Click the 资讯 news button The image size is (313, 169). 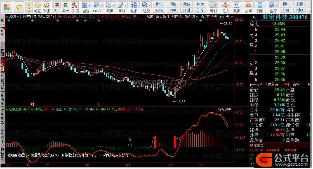(159, 4)
